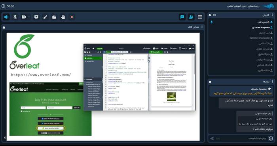The height and width of the screenshot is (146, 277).
Task: Open the webcam options dropdown arrow
Action: 29,17
